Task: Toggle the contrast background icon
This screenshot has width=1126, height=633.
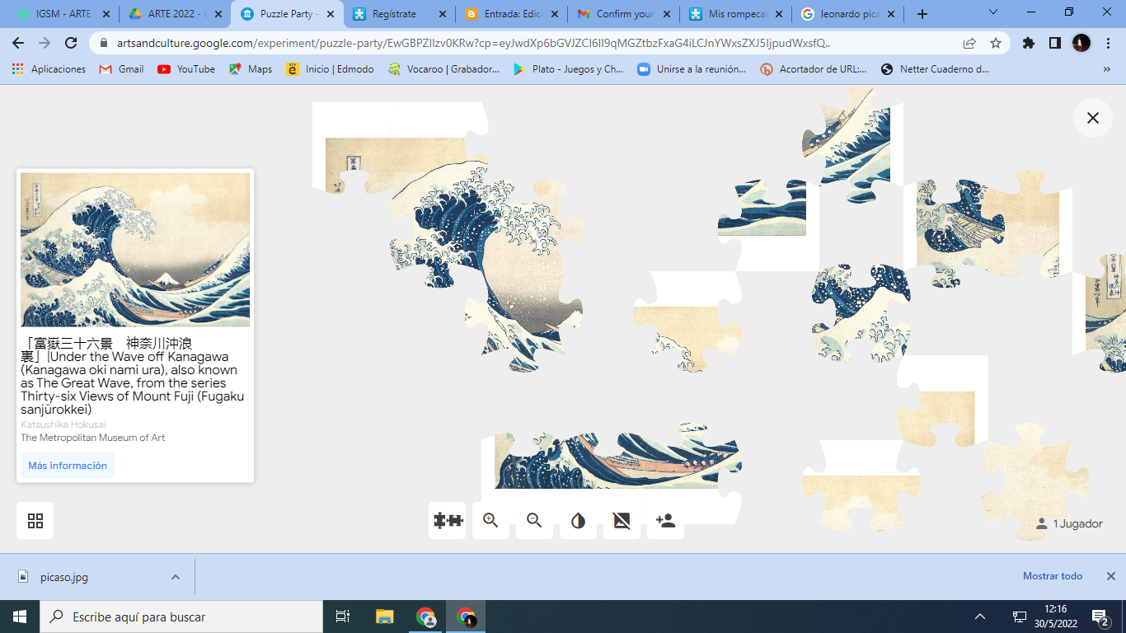Action: 578,520
